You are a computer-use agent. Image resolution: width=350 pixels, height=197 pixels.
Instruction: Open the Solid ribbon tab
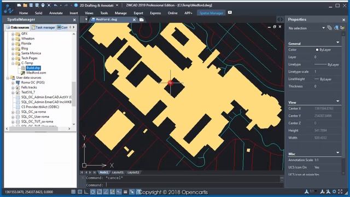point(38,13)
